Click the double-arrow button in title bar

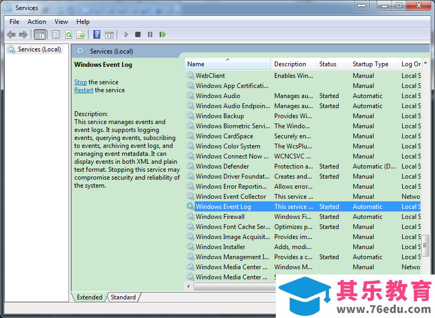[x=361, y=5]
